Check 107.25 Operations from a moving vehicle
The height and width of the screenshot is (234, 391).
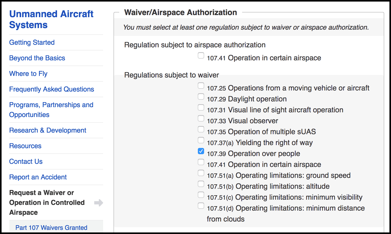pyautogui.click(x=201, y=86)
